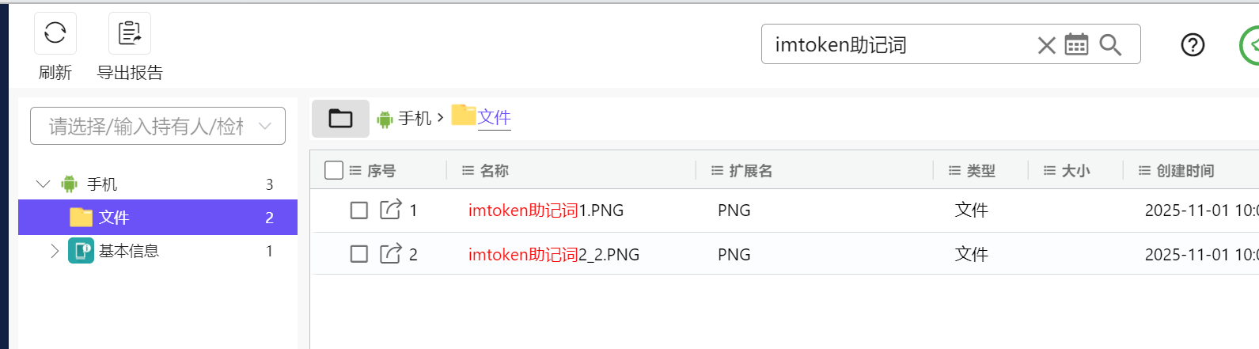Check the box for imtoken助记词1.PNG
The height and width of the screenshot is (349, 1259).
(359, 210)
